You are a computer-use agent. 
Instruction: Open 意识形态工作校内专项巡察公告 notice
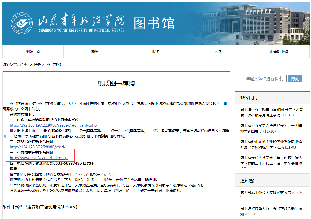point(266,193)
